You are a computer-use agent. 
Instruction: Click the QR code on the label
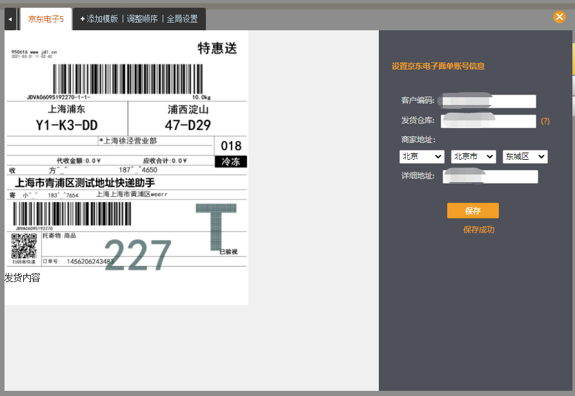(24, 246)
